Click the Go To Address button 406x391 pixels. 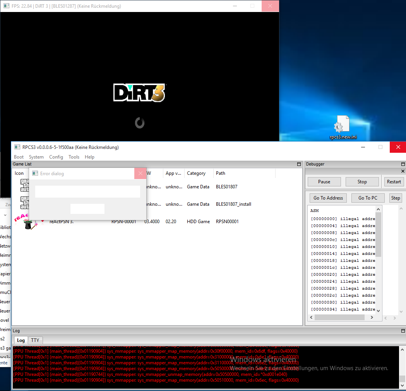[328, 198]
